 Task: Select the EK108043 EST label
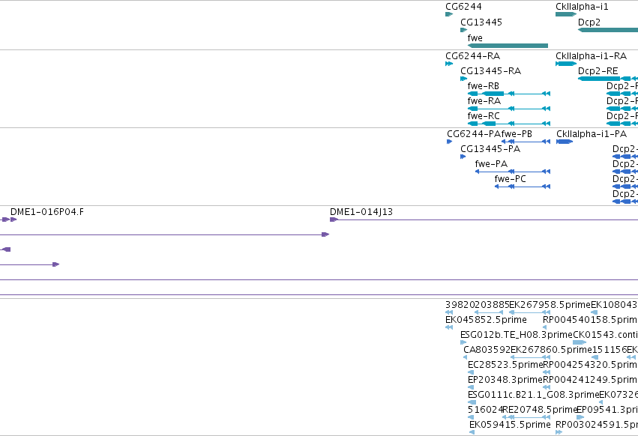[x=614, y=305]
